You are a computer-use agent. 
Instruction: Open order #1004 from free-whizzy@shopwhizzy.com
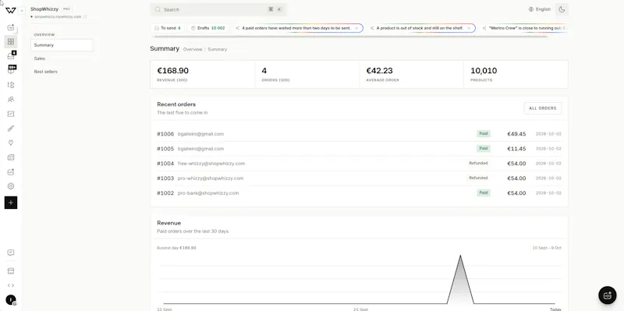point(359,164)
